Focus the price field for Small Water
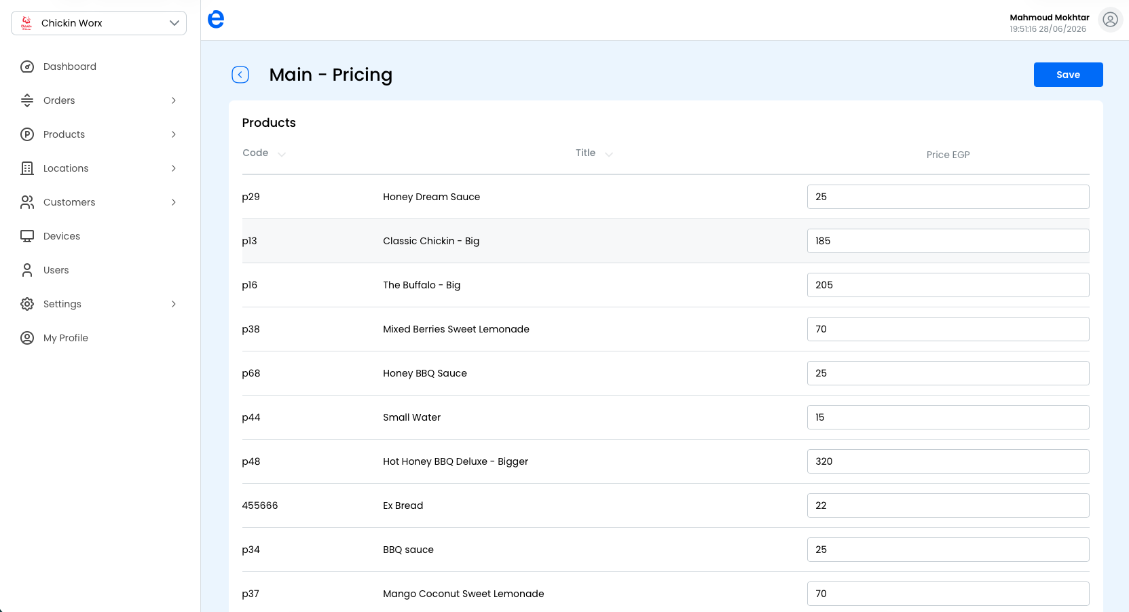This screenshot has width=1129, height=612. (x=948, y=417)
